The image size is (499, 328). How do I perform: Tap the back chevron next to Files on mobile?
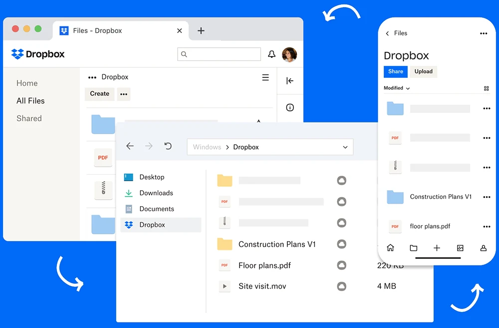pos(387,33)
